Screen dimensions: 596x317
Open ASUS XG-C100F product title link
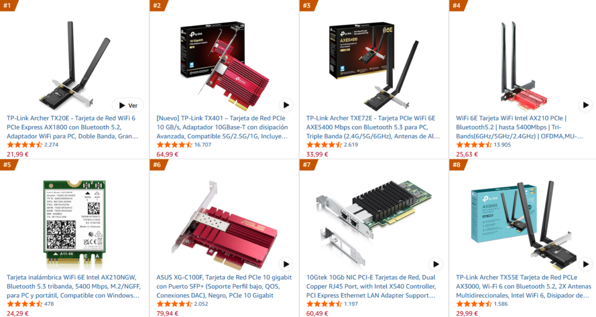click(x=224, y=286)
